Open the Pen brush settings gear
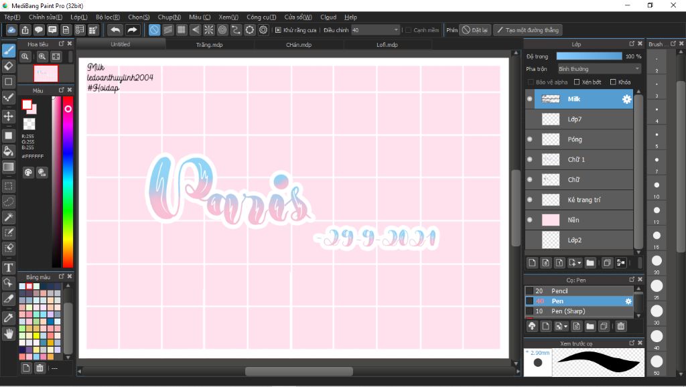The width and height of the screenshot is (686, 387). tap(628, 301)
